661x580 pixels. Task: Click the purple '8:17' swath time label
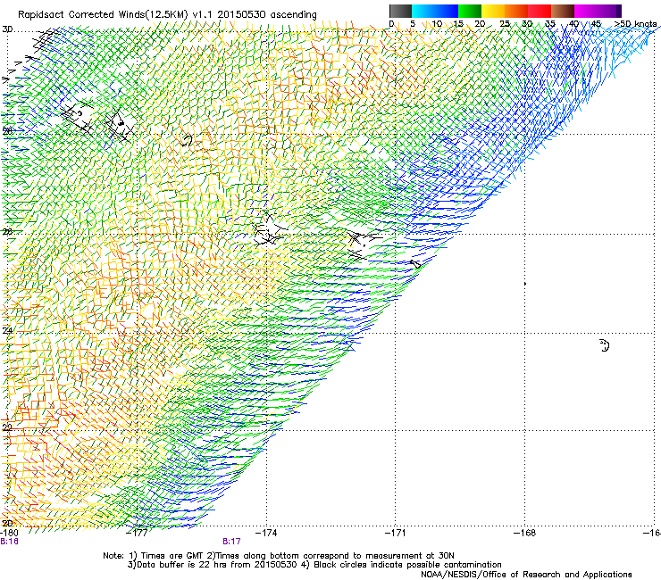232,542
